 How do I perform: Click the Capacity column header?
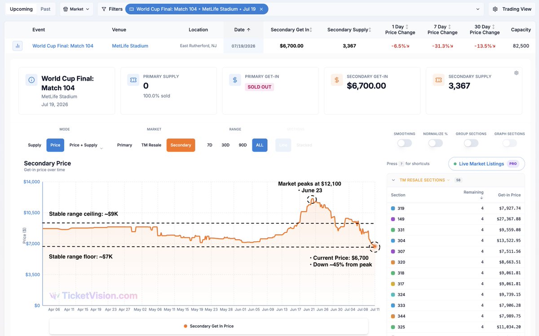[521, 30]
